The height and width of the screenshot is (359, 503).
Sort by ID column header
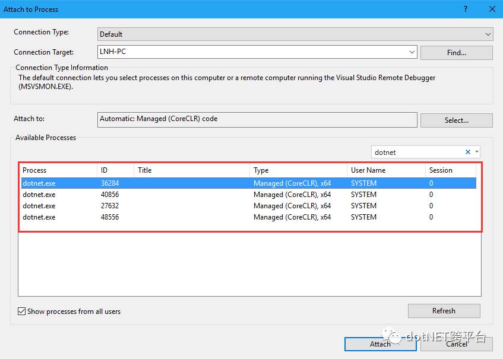[115, 170]
